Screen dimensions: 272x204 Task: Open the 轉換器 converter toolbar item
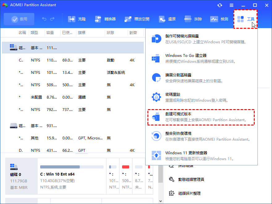click(x=105, y=19)
